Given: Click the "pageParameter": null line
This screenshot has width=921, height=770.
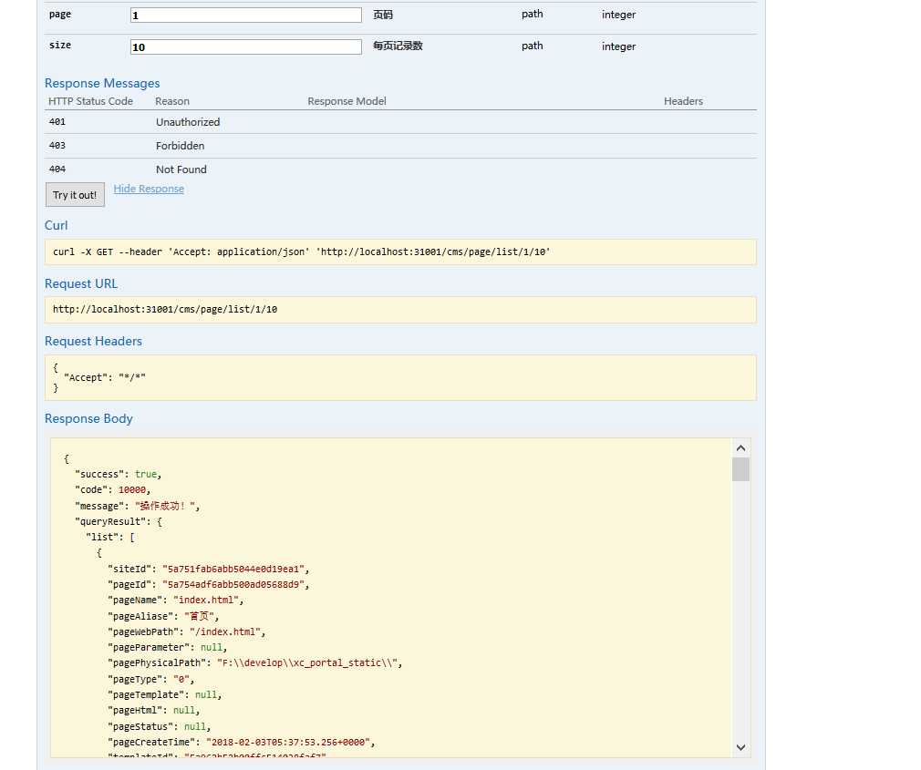Looking at the screenshot, I should (x=168, y=647).
